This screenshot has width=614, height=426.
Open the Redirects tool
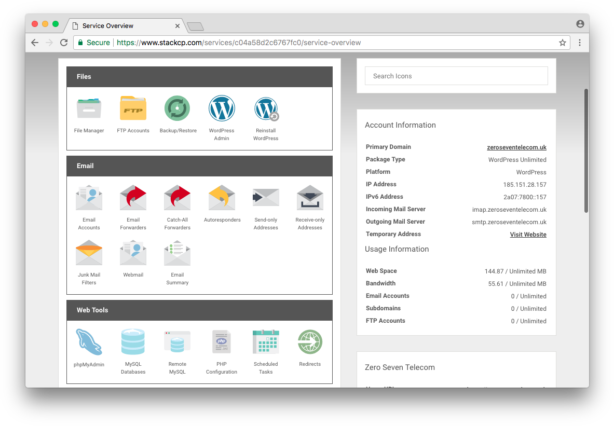pyautogui.click(x=310, y=342)
